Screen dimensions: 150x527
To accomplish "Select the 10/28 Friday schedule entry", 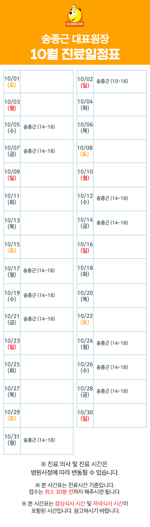I will coord(112,391).
